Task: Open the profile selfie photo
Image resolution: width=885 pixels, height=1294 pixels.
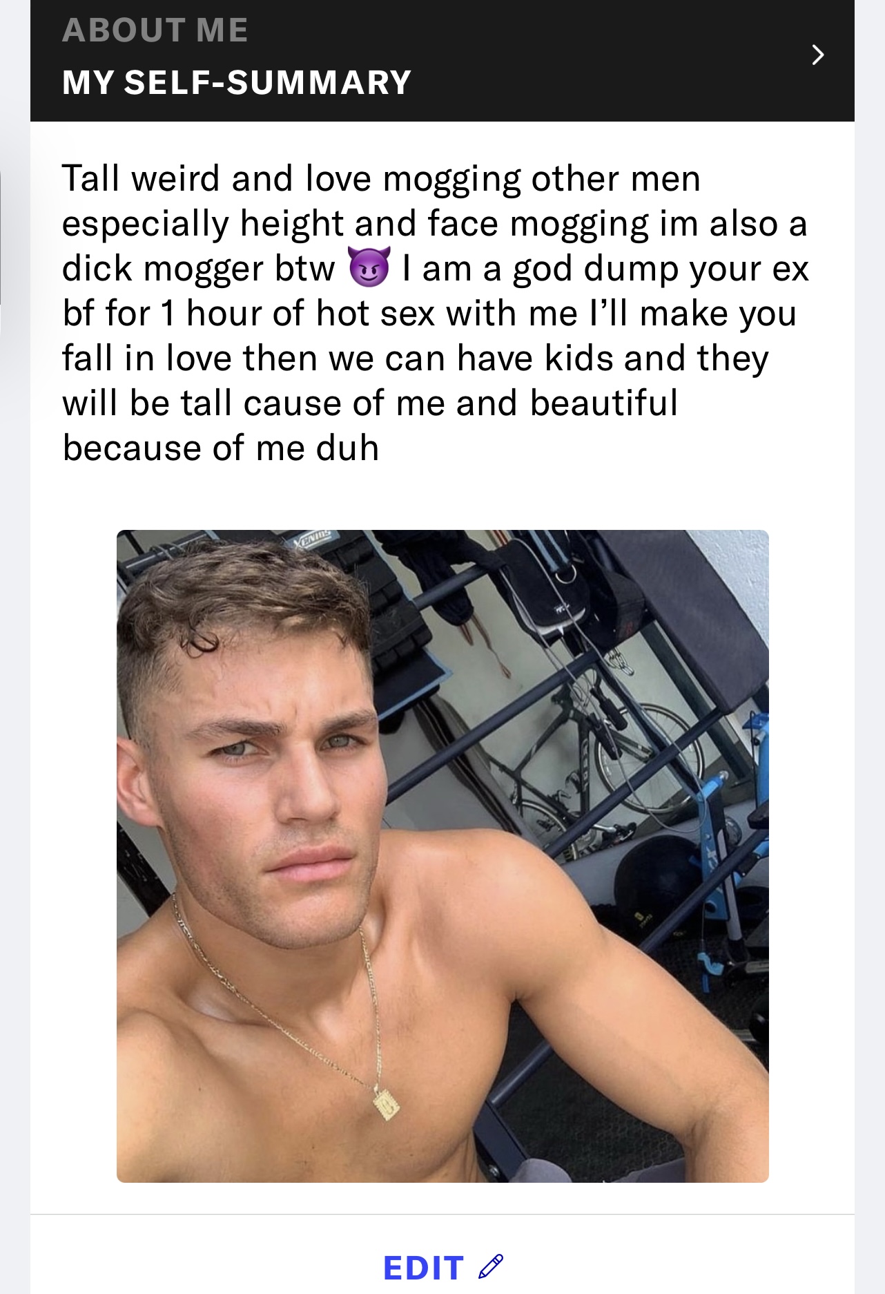Action: [x=442, y=855]
